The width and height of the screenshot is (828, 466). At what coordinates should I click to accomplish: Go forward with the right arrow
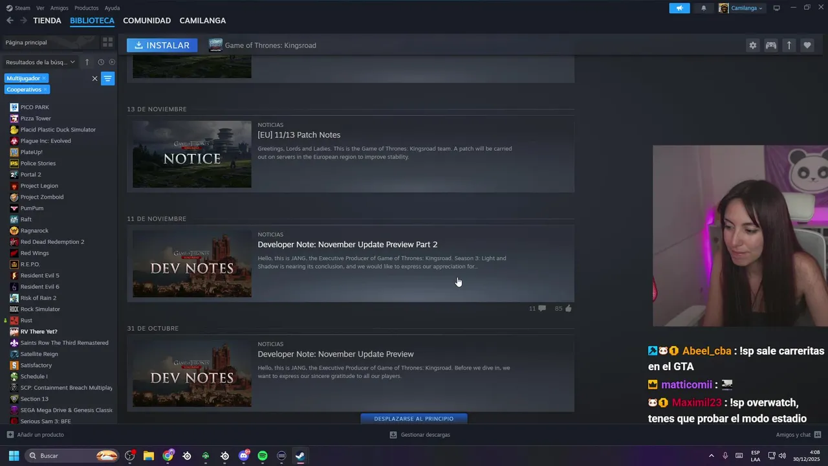coord(23,21)
